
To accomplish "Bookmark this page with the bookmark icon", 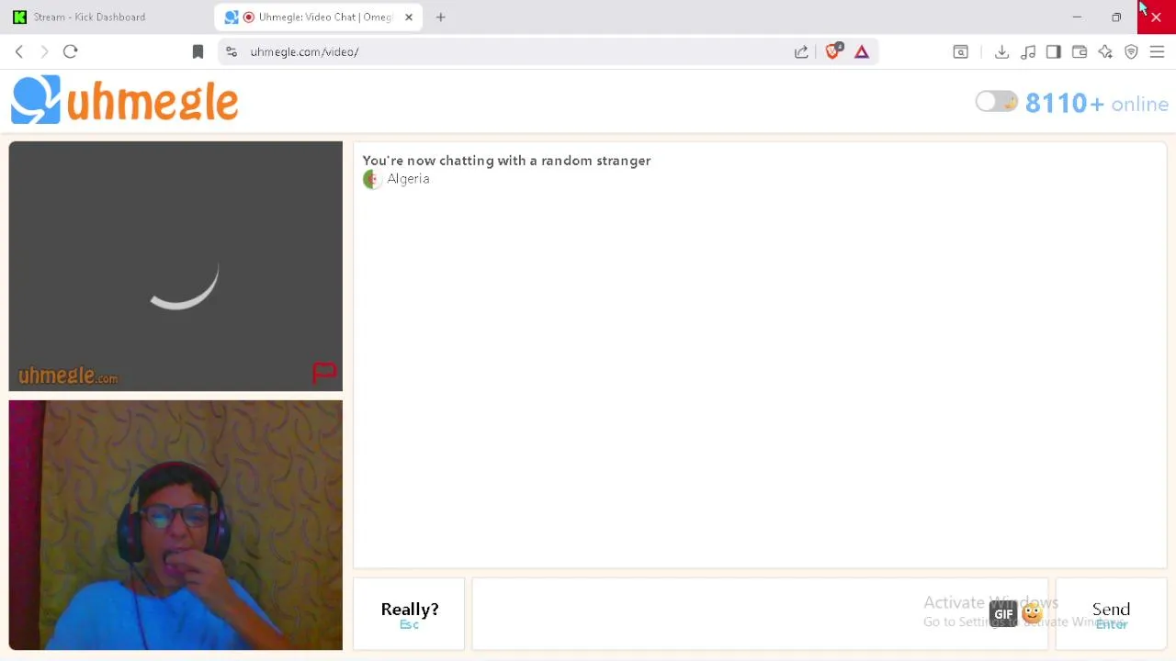I will tap(198, 52).
